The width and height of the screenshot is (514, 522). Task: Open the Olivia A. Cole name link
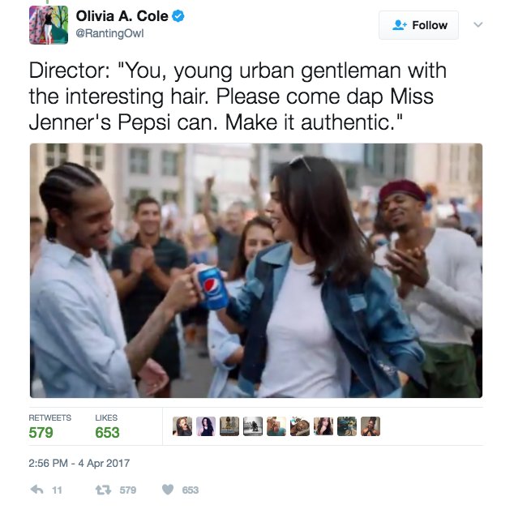(122, 16)
